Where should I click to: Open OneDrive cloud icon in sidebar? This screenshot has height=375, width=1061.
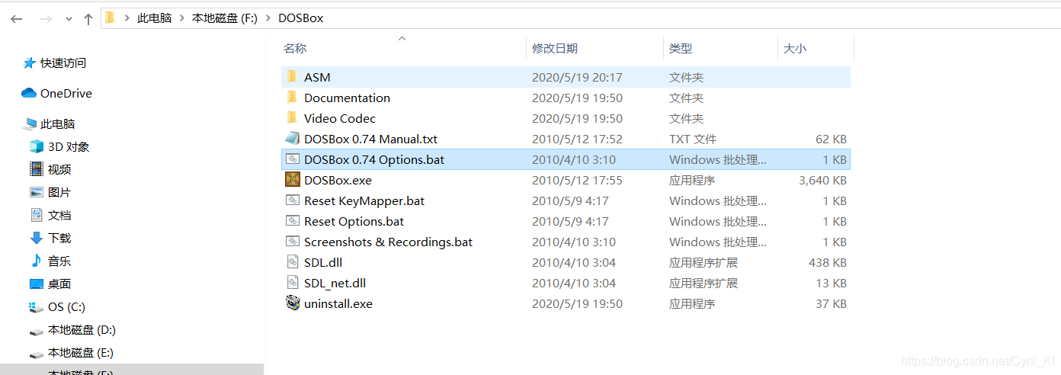tap(29, 93)
